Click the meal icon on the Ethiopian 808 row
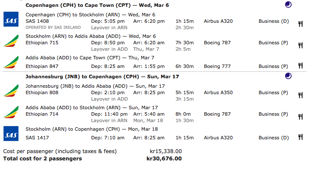This screenshot has width=323, height=169. (301, 95)
